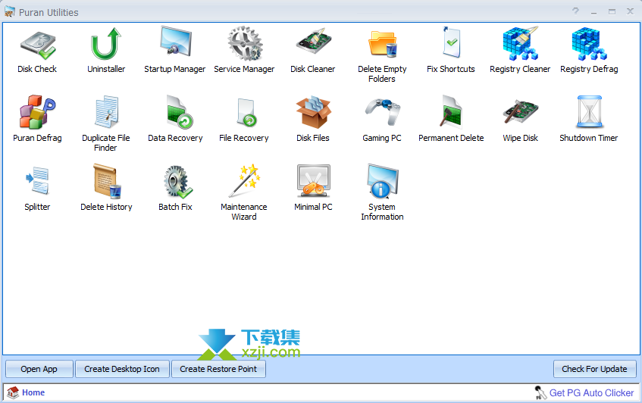Click Create Restore Point button

[x=218, y=369]
